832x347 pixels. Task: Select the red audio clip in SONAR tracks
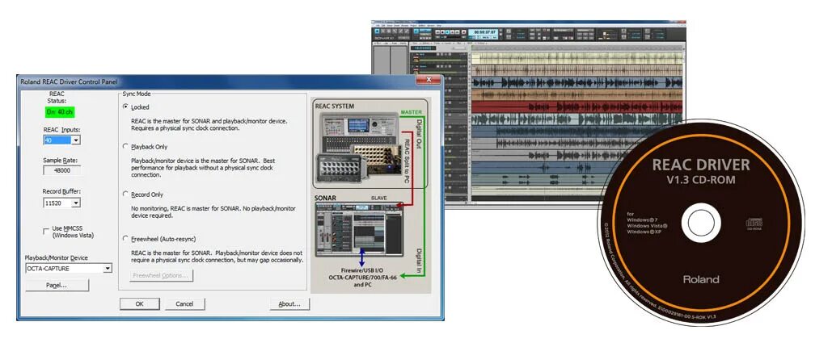[x=577, y=107]
